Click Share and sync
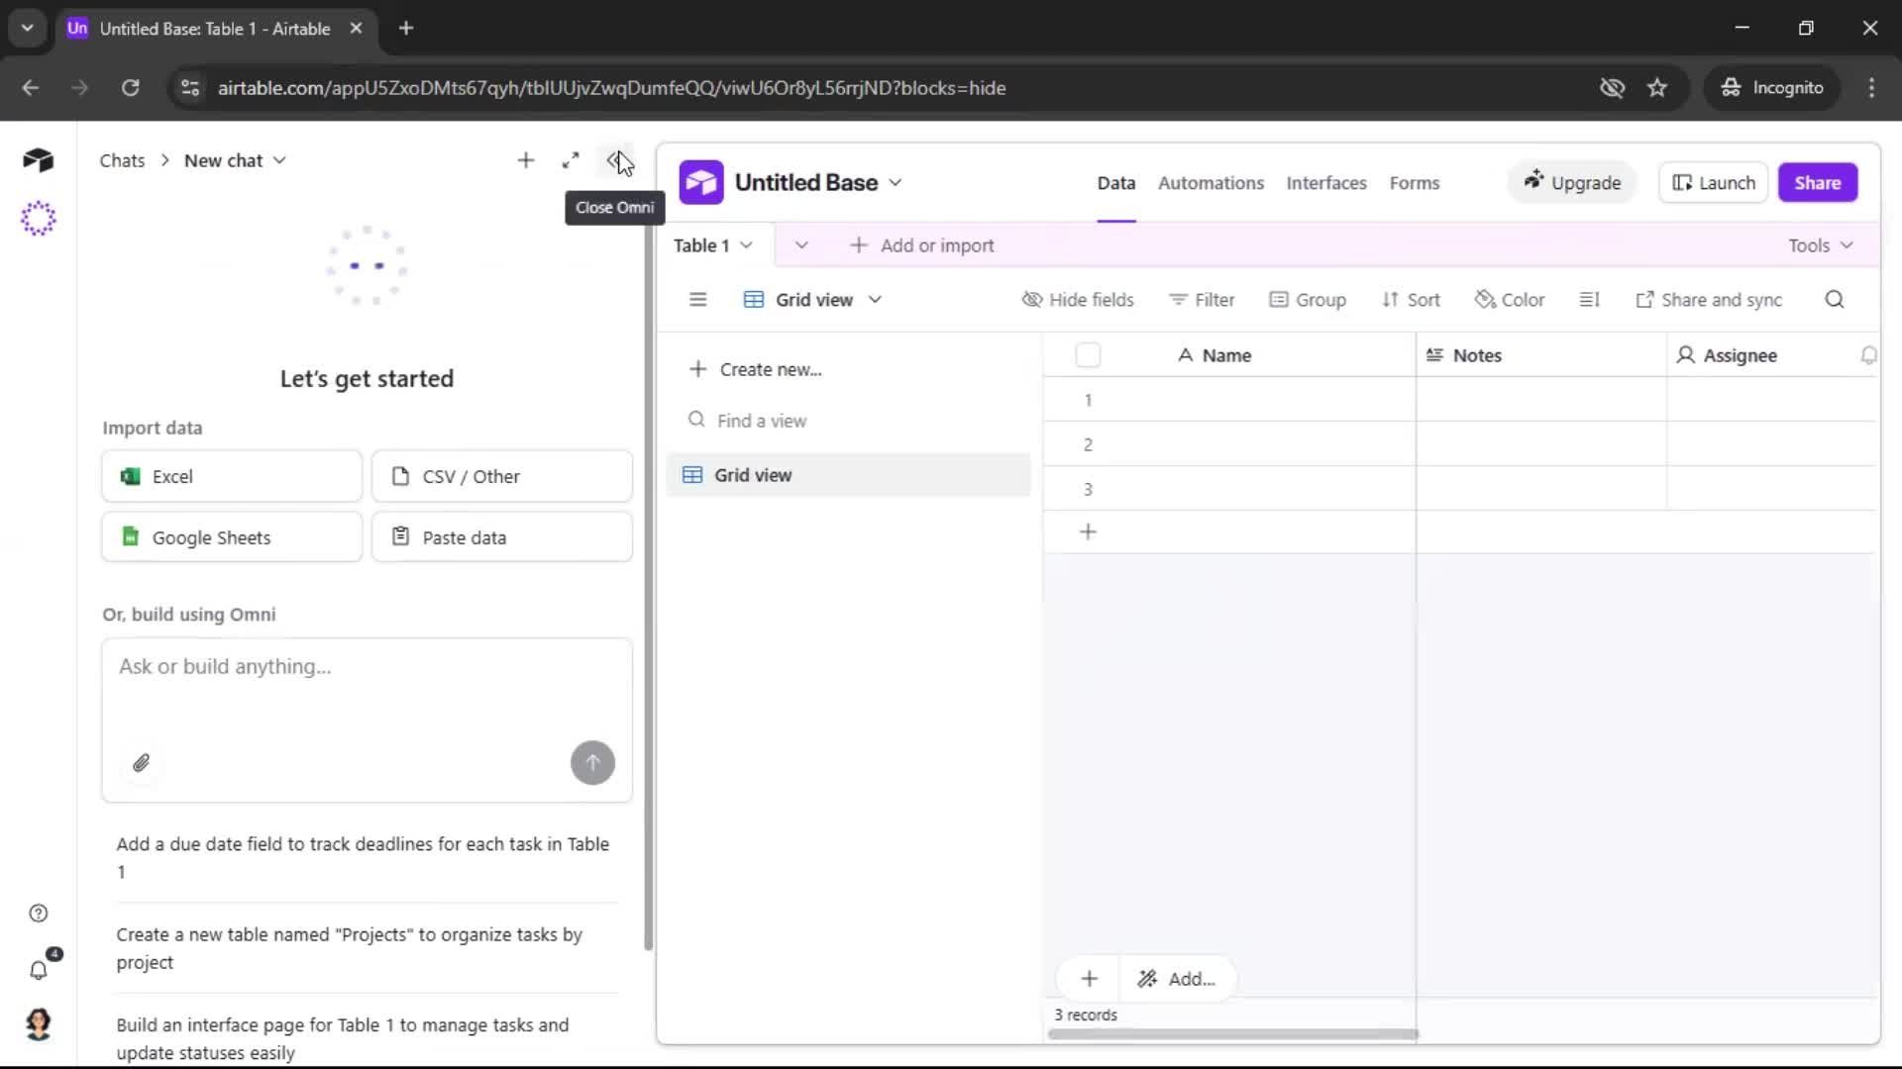The height and width of the screenshot is (1069, 1902). click(1709, 300)
